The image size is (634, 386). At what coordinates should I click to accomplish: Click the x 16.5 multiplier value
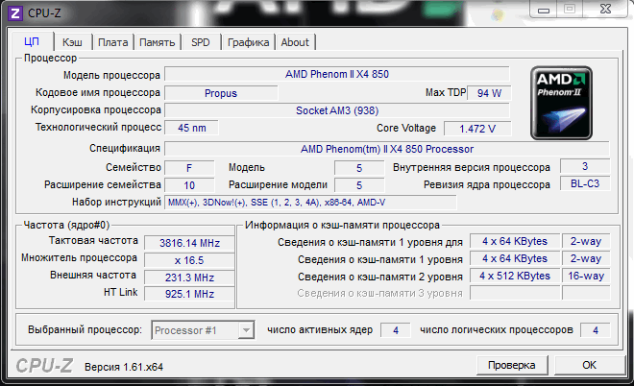(x=189, y=260)
